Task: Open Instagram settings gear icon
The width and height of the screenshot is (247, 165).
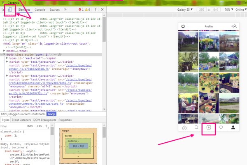Action: point(183,27)
